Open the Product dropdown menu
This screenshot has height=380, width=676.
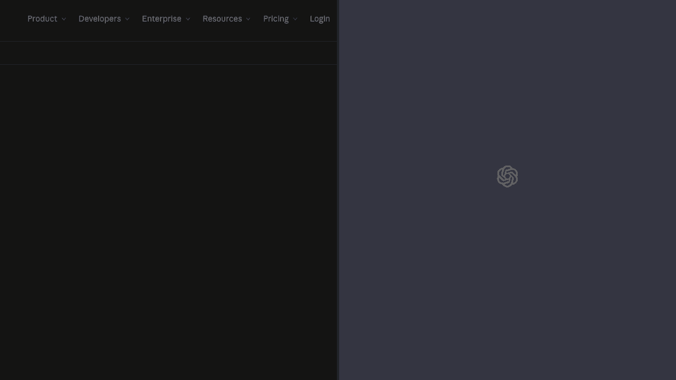tap(47, 19)
